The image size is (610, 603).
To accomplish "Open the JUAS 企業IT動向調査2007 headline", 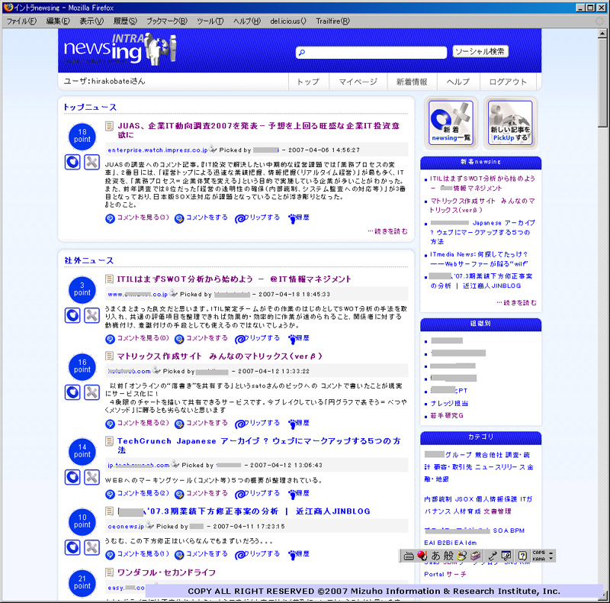I will pos(258,130).
